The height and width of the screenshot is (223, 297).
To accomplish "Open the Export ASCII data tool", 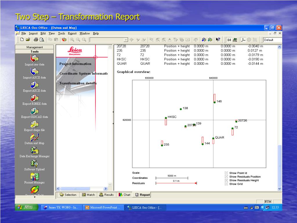I will pos(35,87).
